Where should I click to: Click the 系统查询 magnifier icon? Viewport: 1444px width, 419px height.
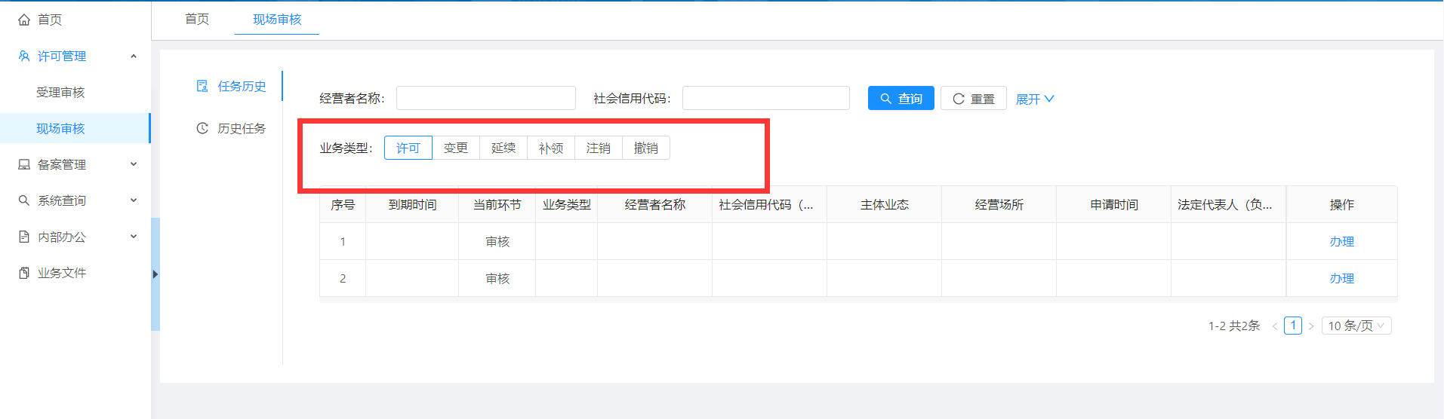24,200
